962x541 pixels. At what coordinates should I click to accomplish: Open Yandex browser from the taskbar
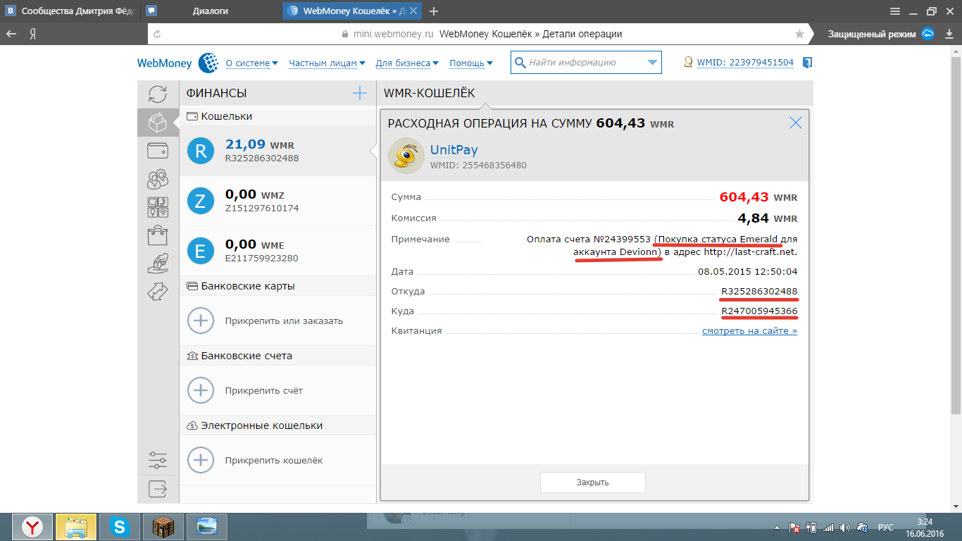click(x=32, y=527)
